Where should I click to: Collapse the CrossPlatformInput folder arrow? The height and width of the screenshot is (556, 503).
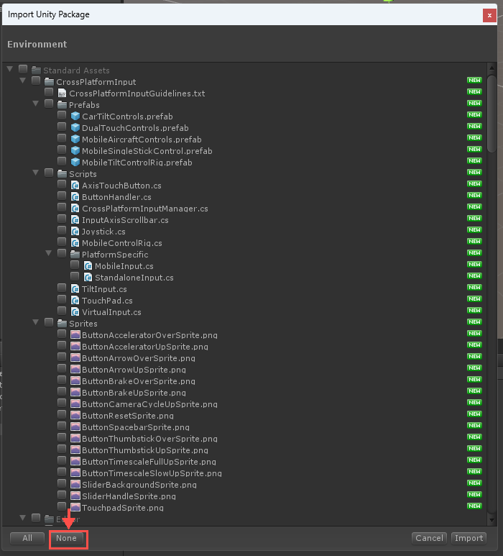click(x=23, y=81)
